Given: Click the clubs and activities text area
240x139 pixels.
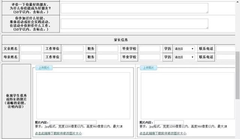Looking at the screenshot, I should coord(134,24).
